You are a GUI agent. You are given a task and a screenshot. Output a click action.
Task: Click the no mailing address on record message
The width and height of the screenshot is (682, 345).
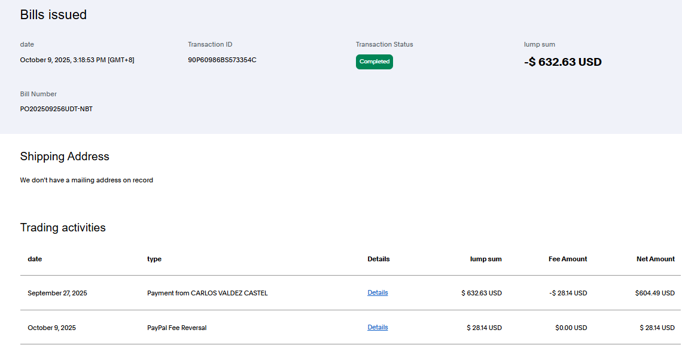pos(87,180)
